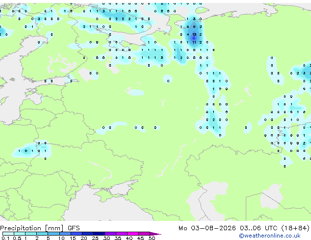Click the "30" legend scale label
Screen dimensions: 311x240
(x=107, y=238)
